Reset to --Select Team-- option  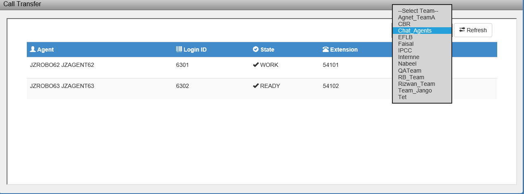(x=418, y=11)
